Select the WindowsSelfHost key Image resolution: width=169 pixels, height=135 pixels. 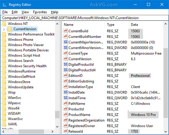(21, 77)
